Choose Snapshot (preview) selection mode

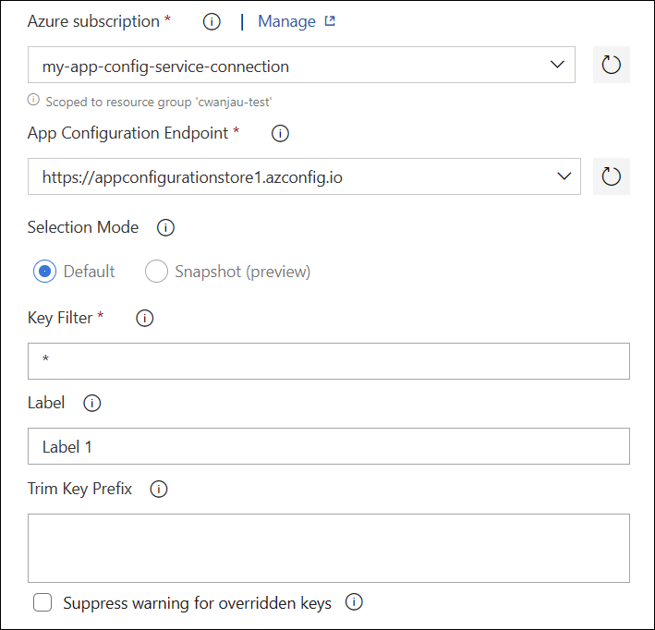pyautogui.click(x=157, y=272)
